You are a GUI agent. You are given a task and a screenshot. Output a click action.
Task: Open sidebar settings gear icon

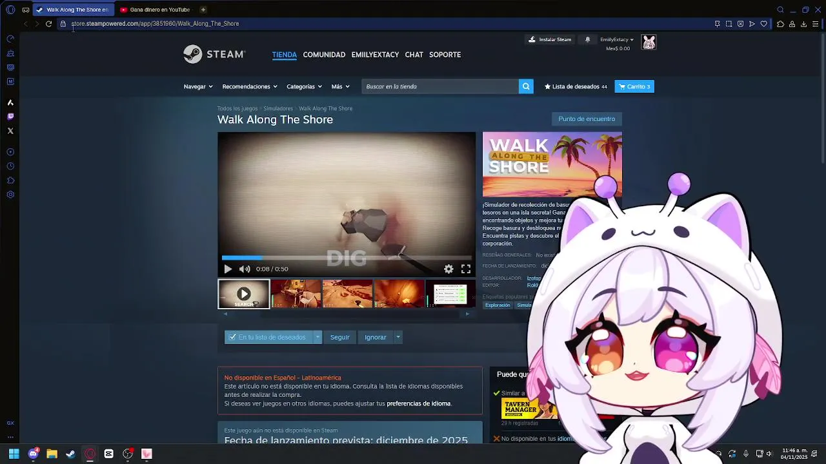click(10, 195)
